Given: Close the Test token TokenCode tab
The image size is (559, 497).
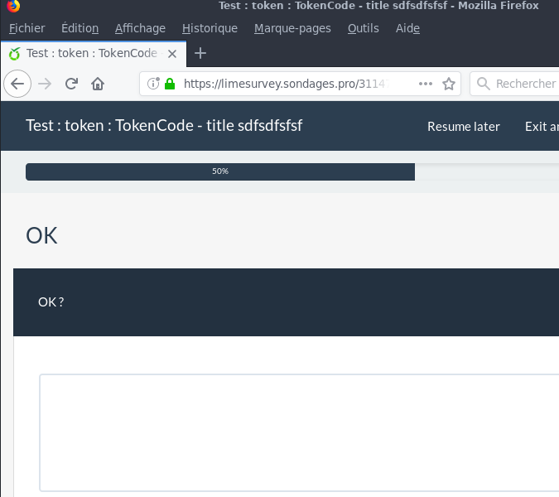Looking at the screenshot, I should pyautogui.click(x=172, y=54).
